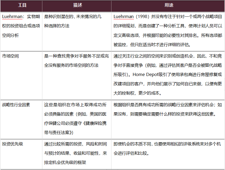Click description starting with 是种识别潜在的
This screenshot has width=225, height=170.
coord(73,17)
